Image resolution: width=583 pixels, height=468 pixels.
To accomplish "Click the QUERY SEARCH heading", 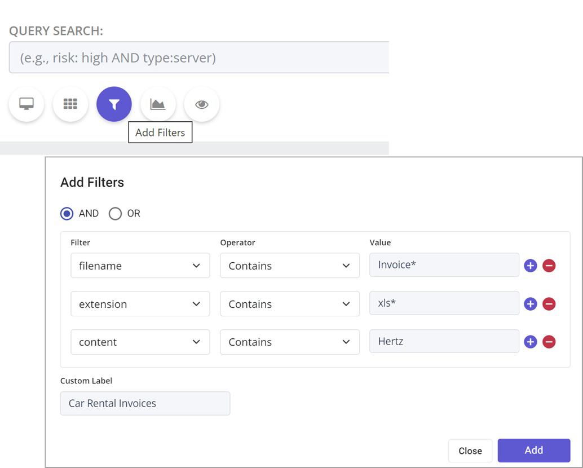I will (x=56, y=31).
